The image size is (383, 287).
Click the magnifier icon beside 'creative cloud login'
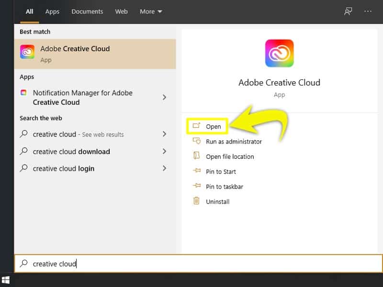23,168
